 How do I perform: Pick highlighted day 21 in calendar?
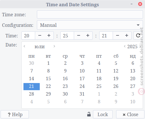(x=31, y=86)
